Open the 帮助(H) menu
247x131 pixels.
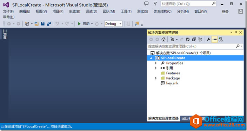[9, 17]
